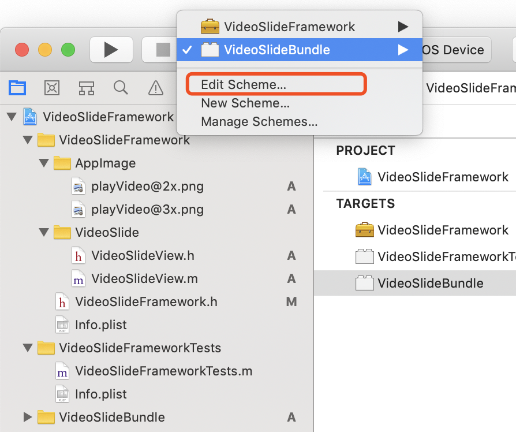Click the VideoSlideFrameworkTests target brick icon
The image size is (516, 432).
(x=365, y=256)
